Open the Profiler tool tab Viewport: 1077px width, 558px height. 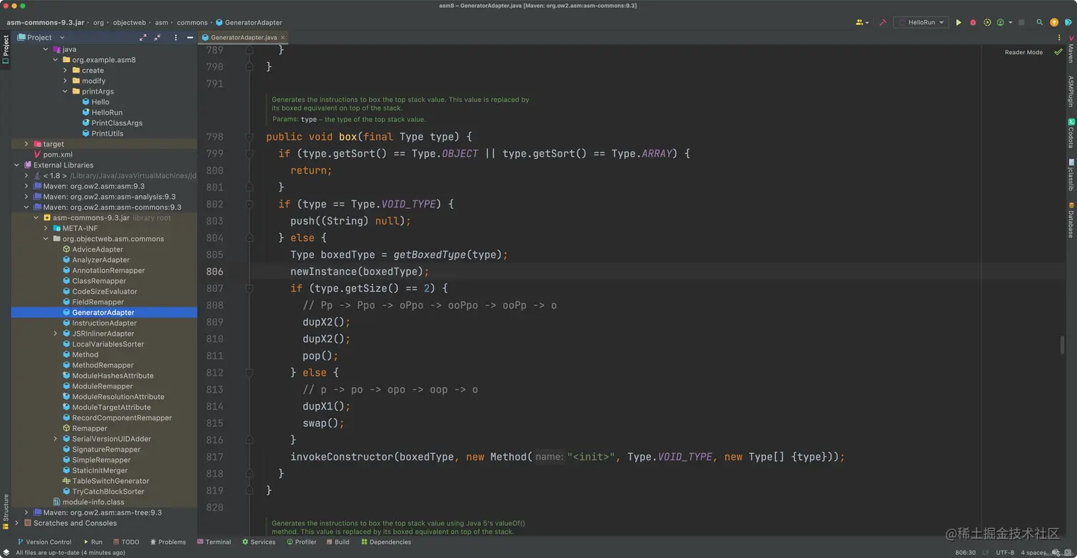301,542
